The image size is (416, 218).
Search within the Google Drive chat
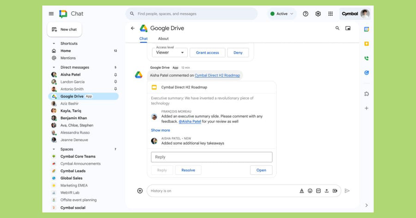tap(337, 28)
